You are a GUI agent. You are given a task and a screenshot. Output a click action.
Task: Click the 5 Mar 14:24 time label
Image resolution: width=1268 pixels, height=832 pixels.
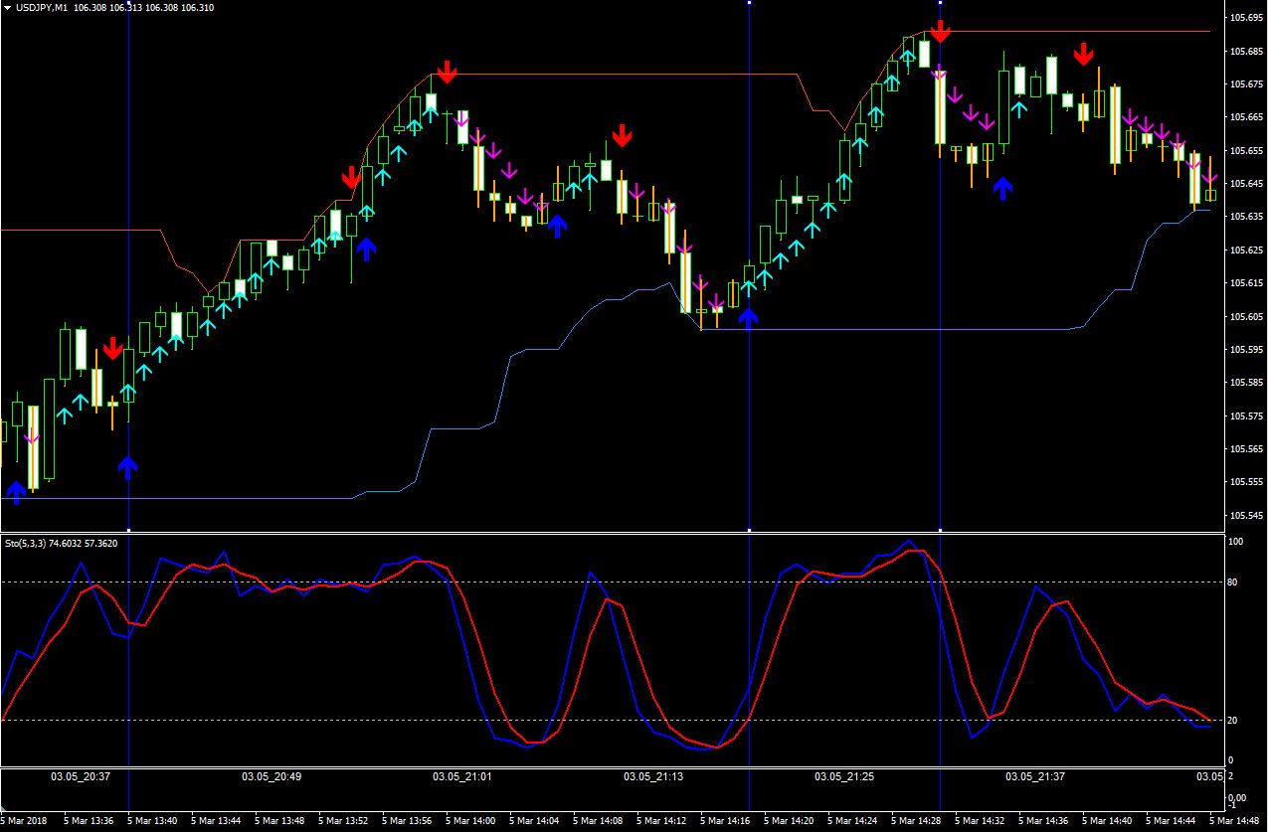tap(853, 821)
